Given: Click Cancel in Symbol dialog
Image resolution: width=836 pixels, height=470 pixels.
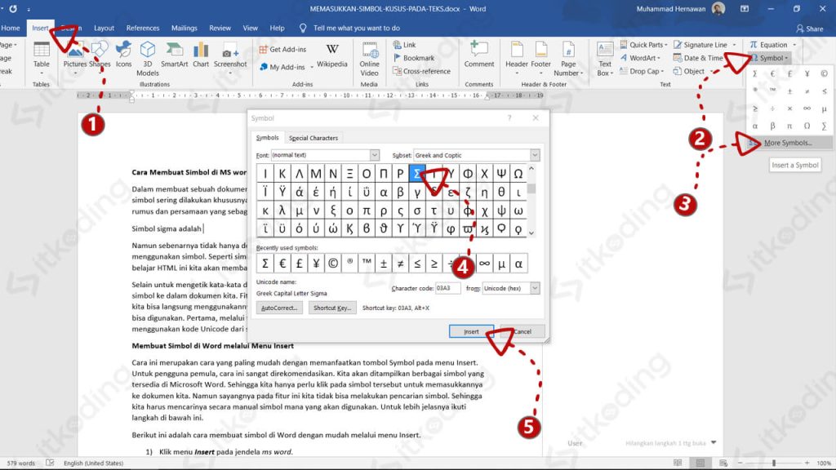Looking at the screenshot, I should pyautogui.click(x=522, y=331).
